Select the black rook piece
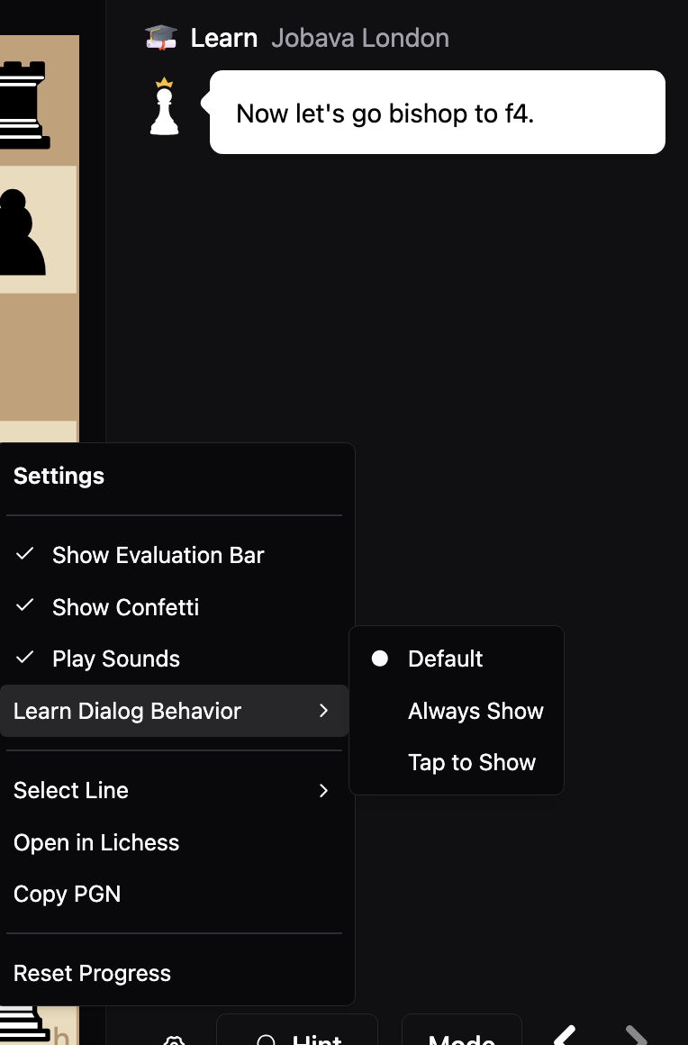 point(24,104)
